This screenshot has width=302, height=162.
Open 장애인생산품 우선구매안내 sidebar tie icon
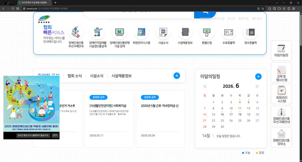pyautogui.click(x=281, y=116)
